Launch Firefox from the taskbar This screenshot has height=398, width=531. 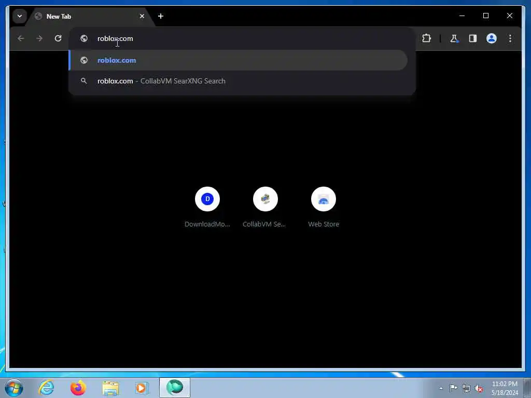(78, 388)
